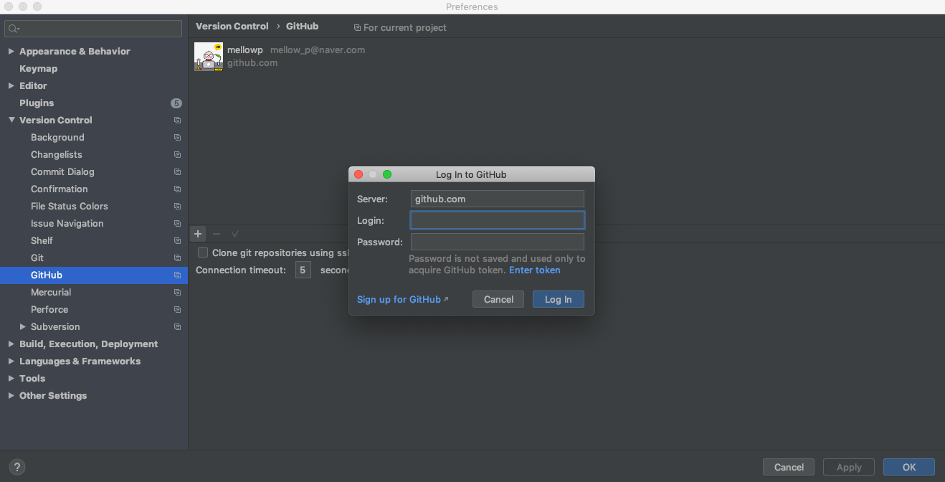Click the mellowp account avatar
Image resolution: width=945 pixels, height=482 pixels.
tap(209, 57)
